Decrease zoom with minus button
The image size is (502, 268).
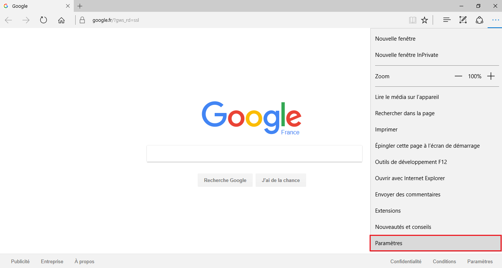458,76
